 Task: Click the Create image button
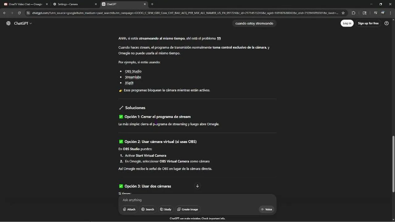coord(188,209)
